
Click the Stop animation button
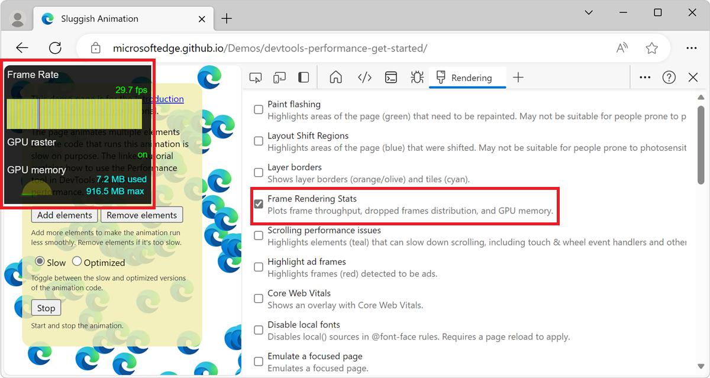[46, 308]
